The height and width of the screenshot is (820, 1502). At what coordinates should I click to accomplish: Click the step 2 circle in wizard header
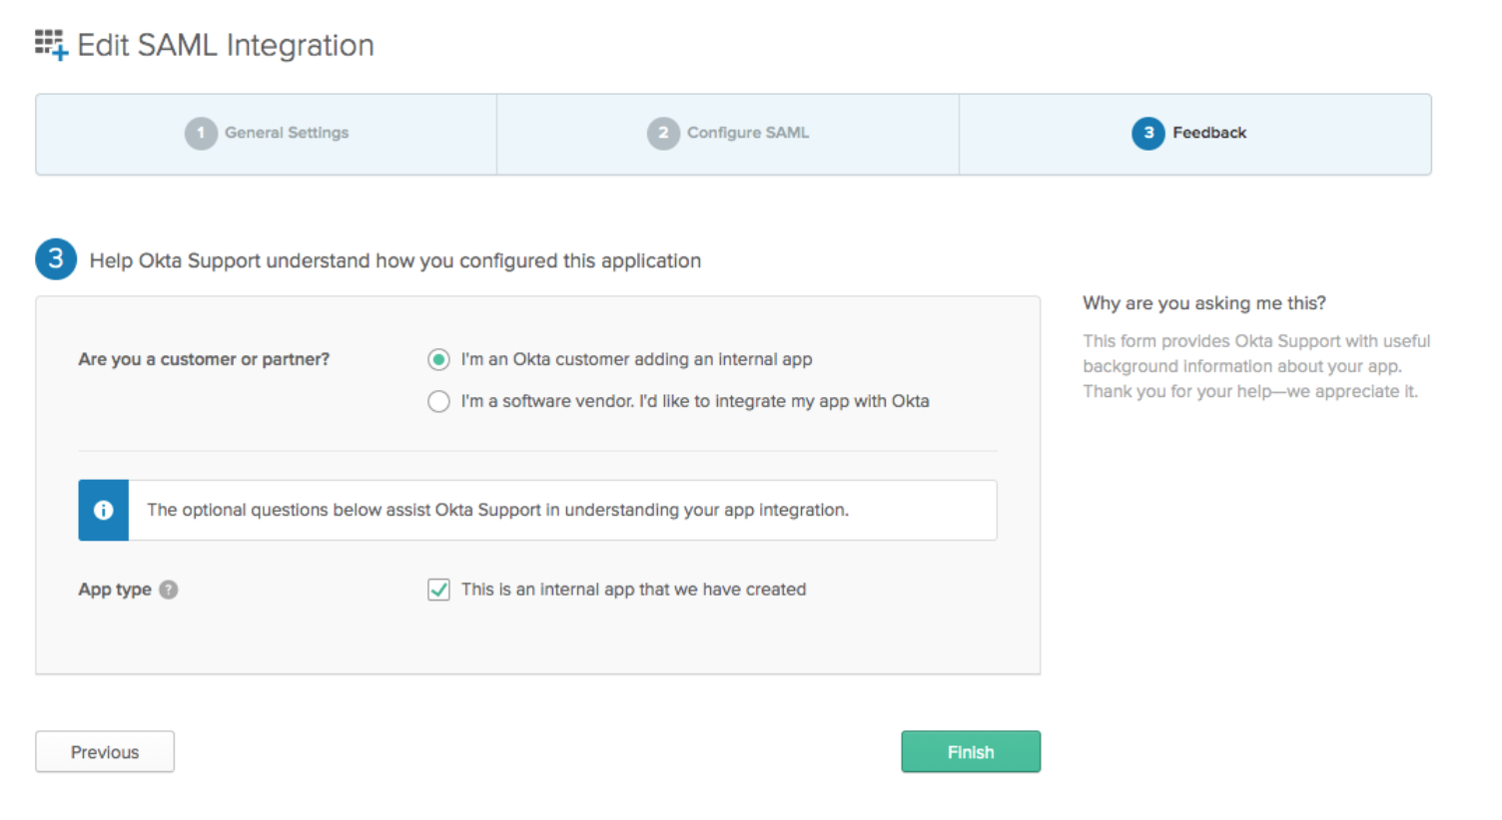pos(663,133)
